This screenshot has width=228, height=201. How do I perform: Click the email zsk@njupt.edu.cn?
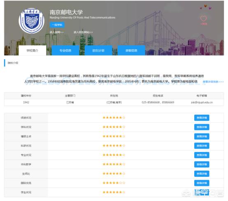tap(202, 102)
